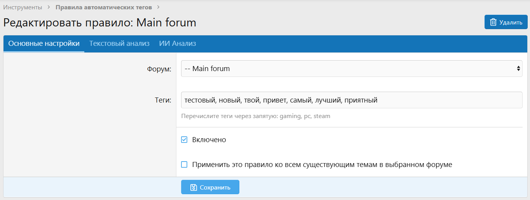The height and width of the screenshot is (200, 530).
Task: Click the up-down arrows of the forum selector
Action: 518,69
